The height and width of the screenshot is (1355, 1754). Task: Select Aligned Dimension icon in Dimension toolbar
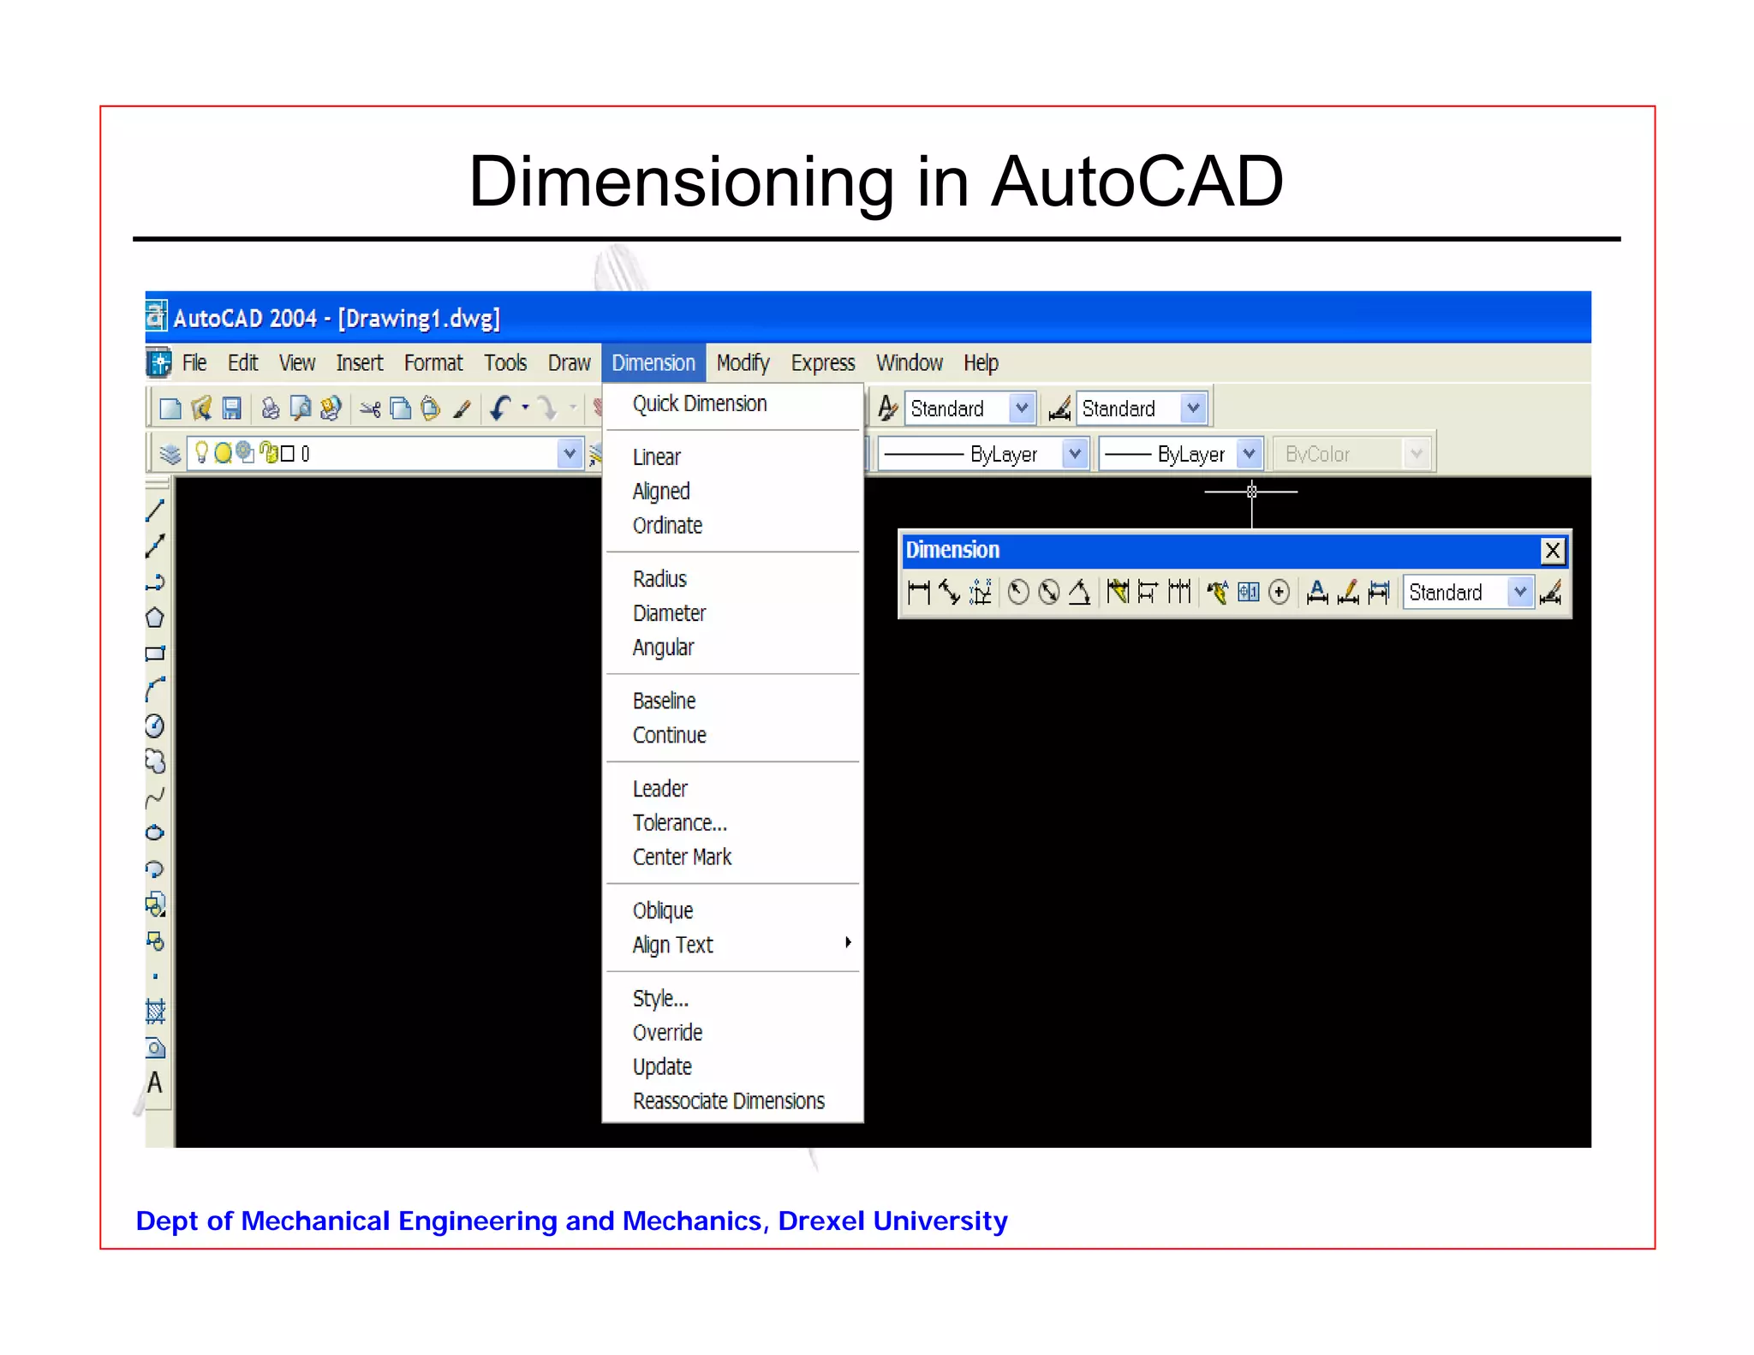click(x=949, y=592)
